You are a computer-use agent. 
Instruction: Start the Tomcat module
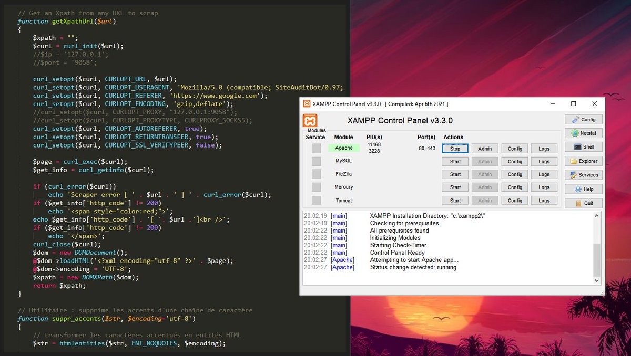coord(454,200)
